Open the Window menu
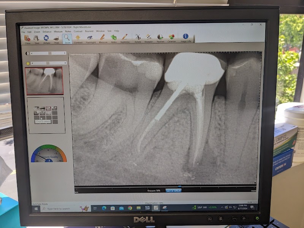The image size is (304, 228). click(100, 31)
